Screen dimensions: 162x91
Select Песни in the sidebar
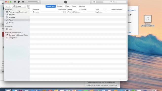17,20
